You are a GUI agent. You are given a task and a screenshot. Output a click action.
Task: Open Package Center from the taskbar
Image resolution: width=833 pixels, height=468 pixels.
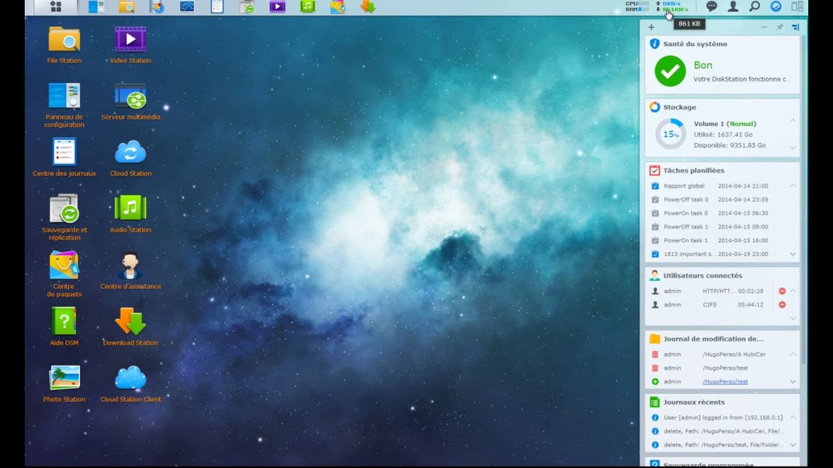click(x=337, y=7)
